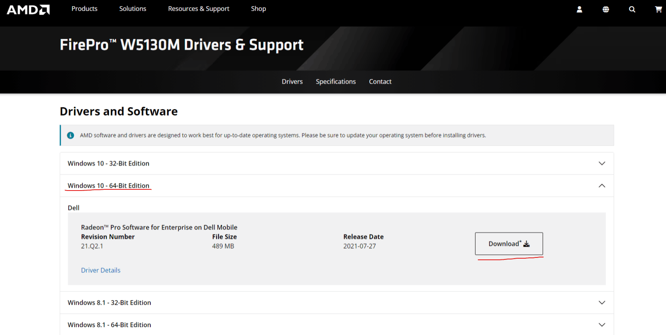Open the Solutions menu
This screenshot has height=335, width=666.
point(133,9)
